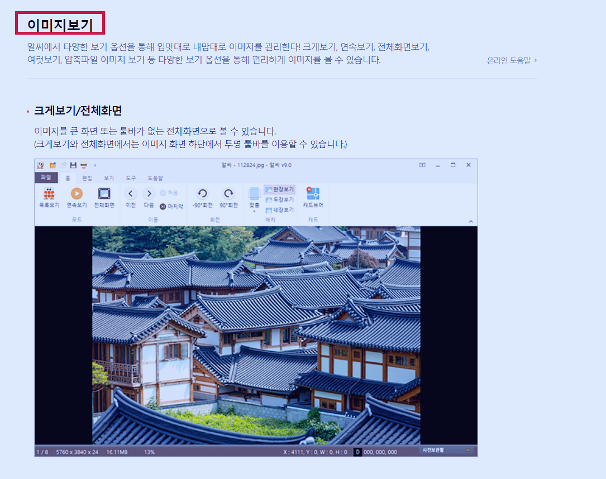The image size is (606, 479).
Task: Switch to the 편집 ribbon tab
Action: click(x=87, y=178)
